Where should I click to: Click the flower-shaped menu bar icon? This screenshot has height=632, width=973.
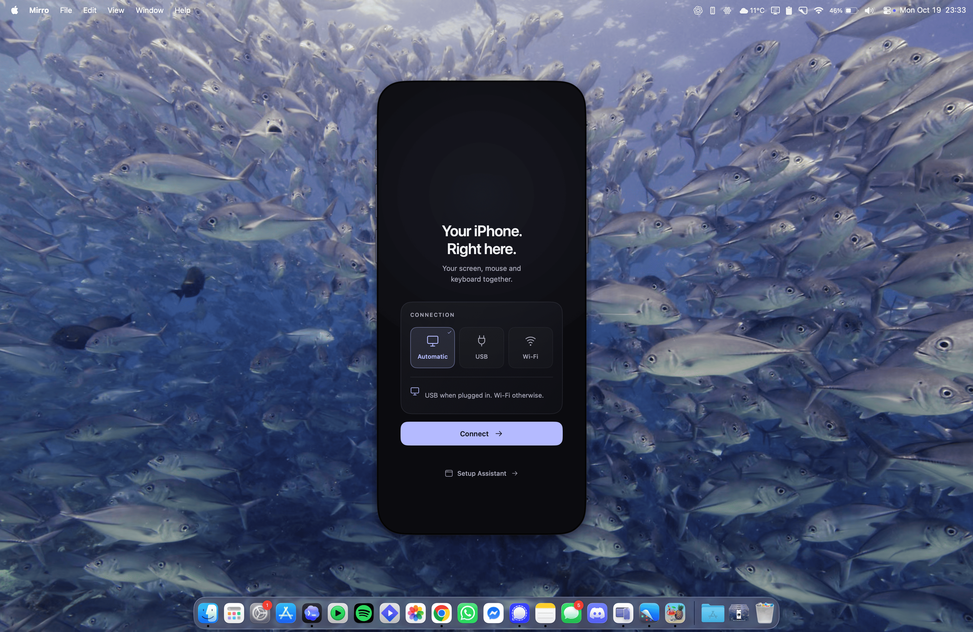tap(727, 11)
